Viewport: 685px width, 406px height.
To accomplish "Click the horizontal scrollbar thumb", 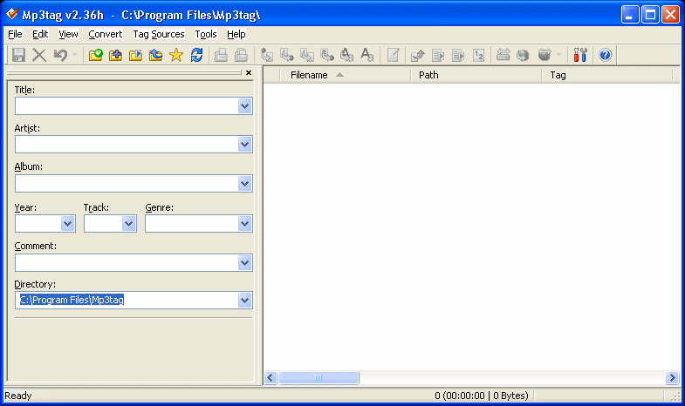I will (319, 377).
